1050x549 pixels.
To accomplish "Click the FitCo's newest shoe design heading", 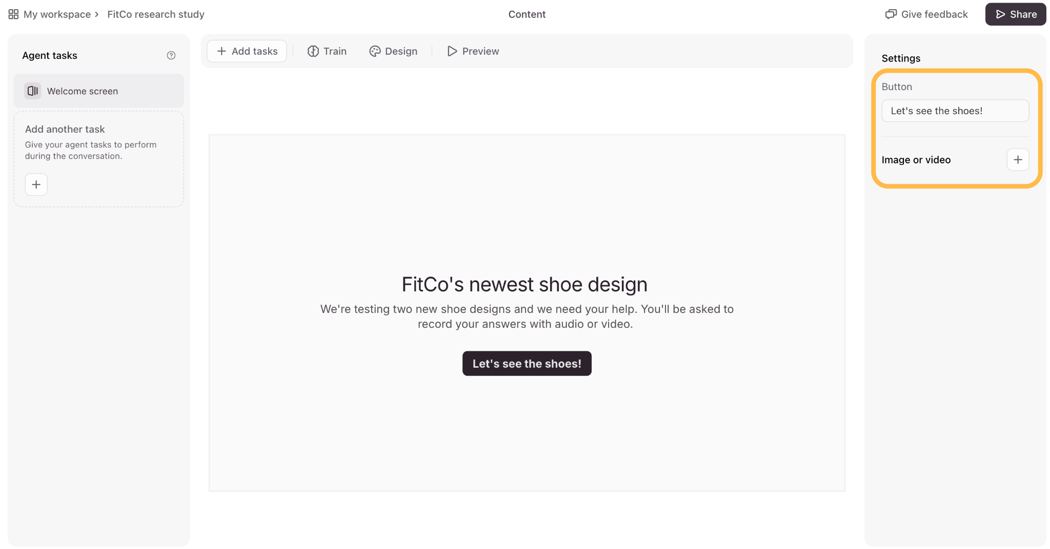I will pos(524,284).
